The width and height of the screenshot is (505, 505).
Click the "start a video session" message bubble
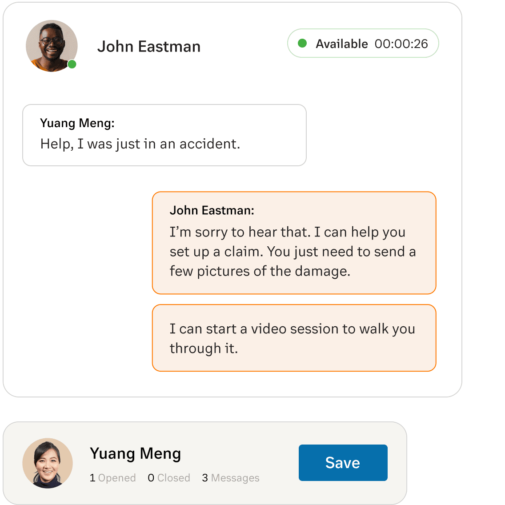coord(294,338)
